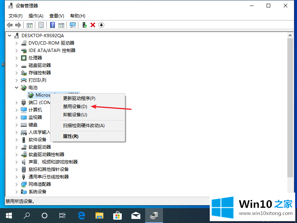The height and width of the screenshot is (223, 297).
Task: Open the 文件(F) menu
Action: (15, 16)
